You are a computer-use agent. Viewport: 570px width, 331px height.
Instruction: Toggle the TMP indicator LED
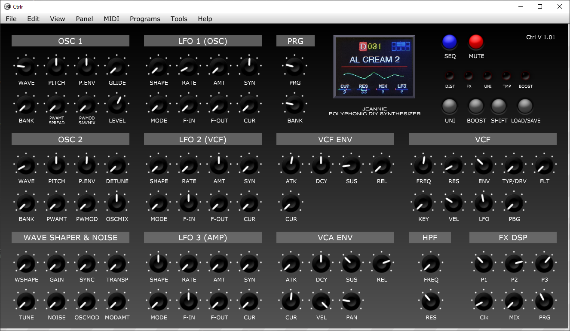506,77
